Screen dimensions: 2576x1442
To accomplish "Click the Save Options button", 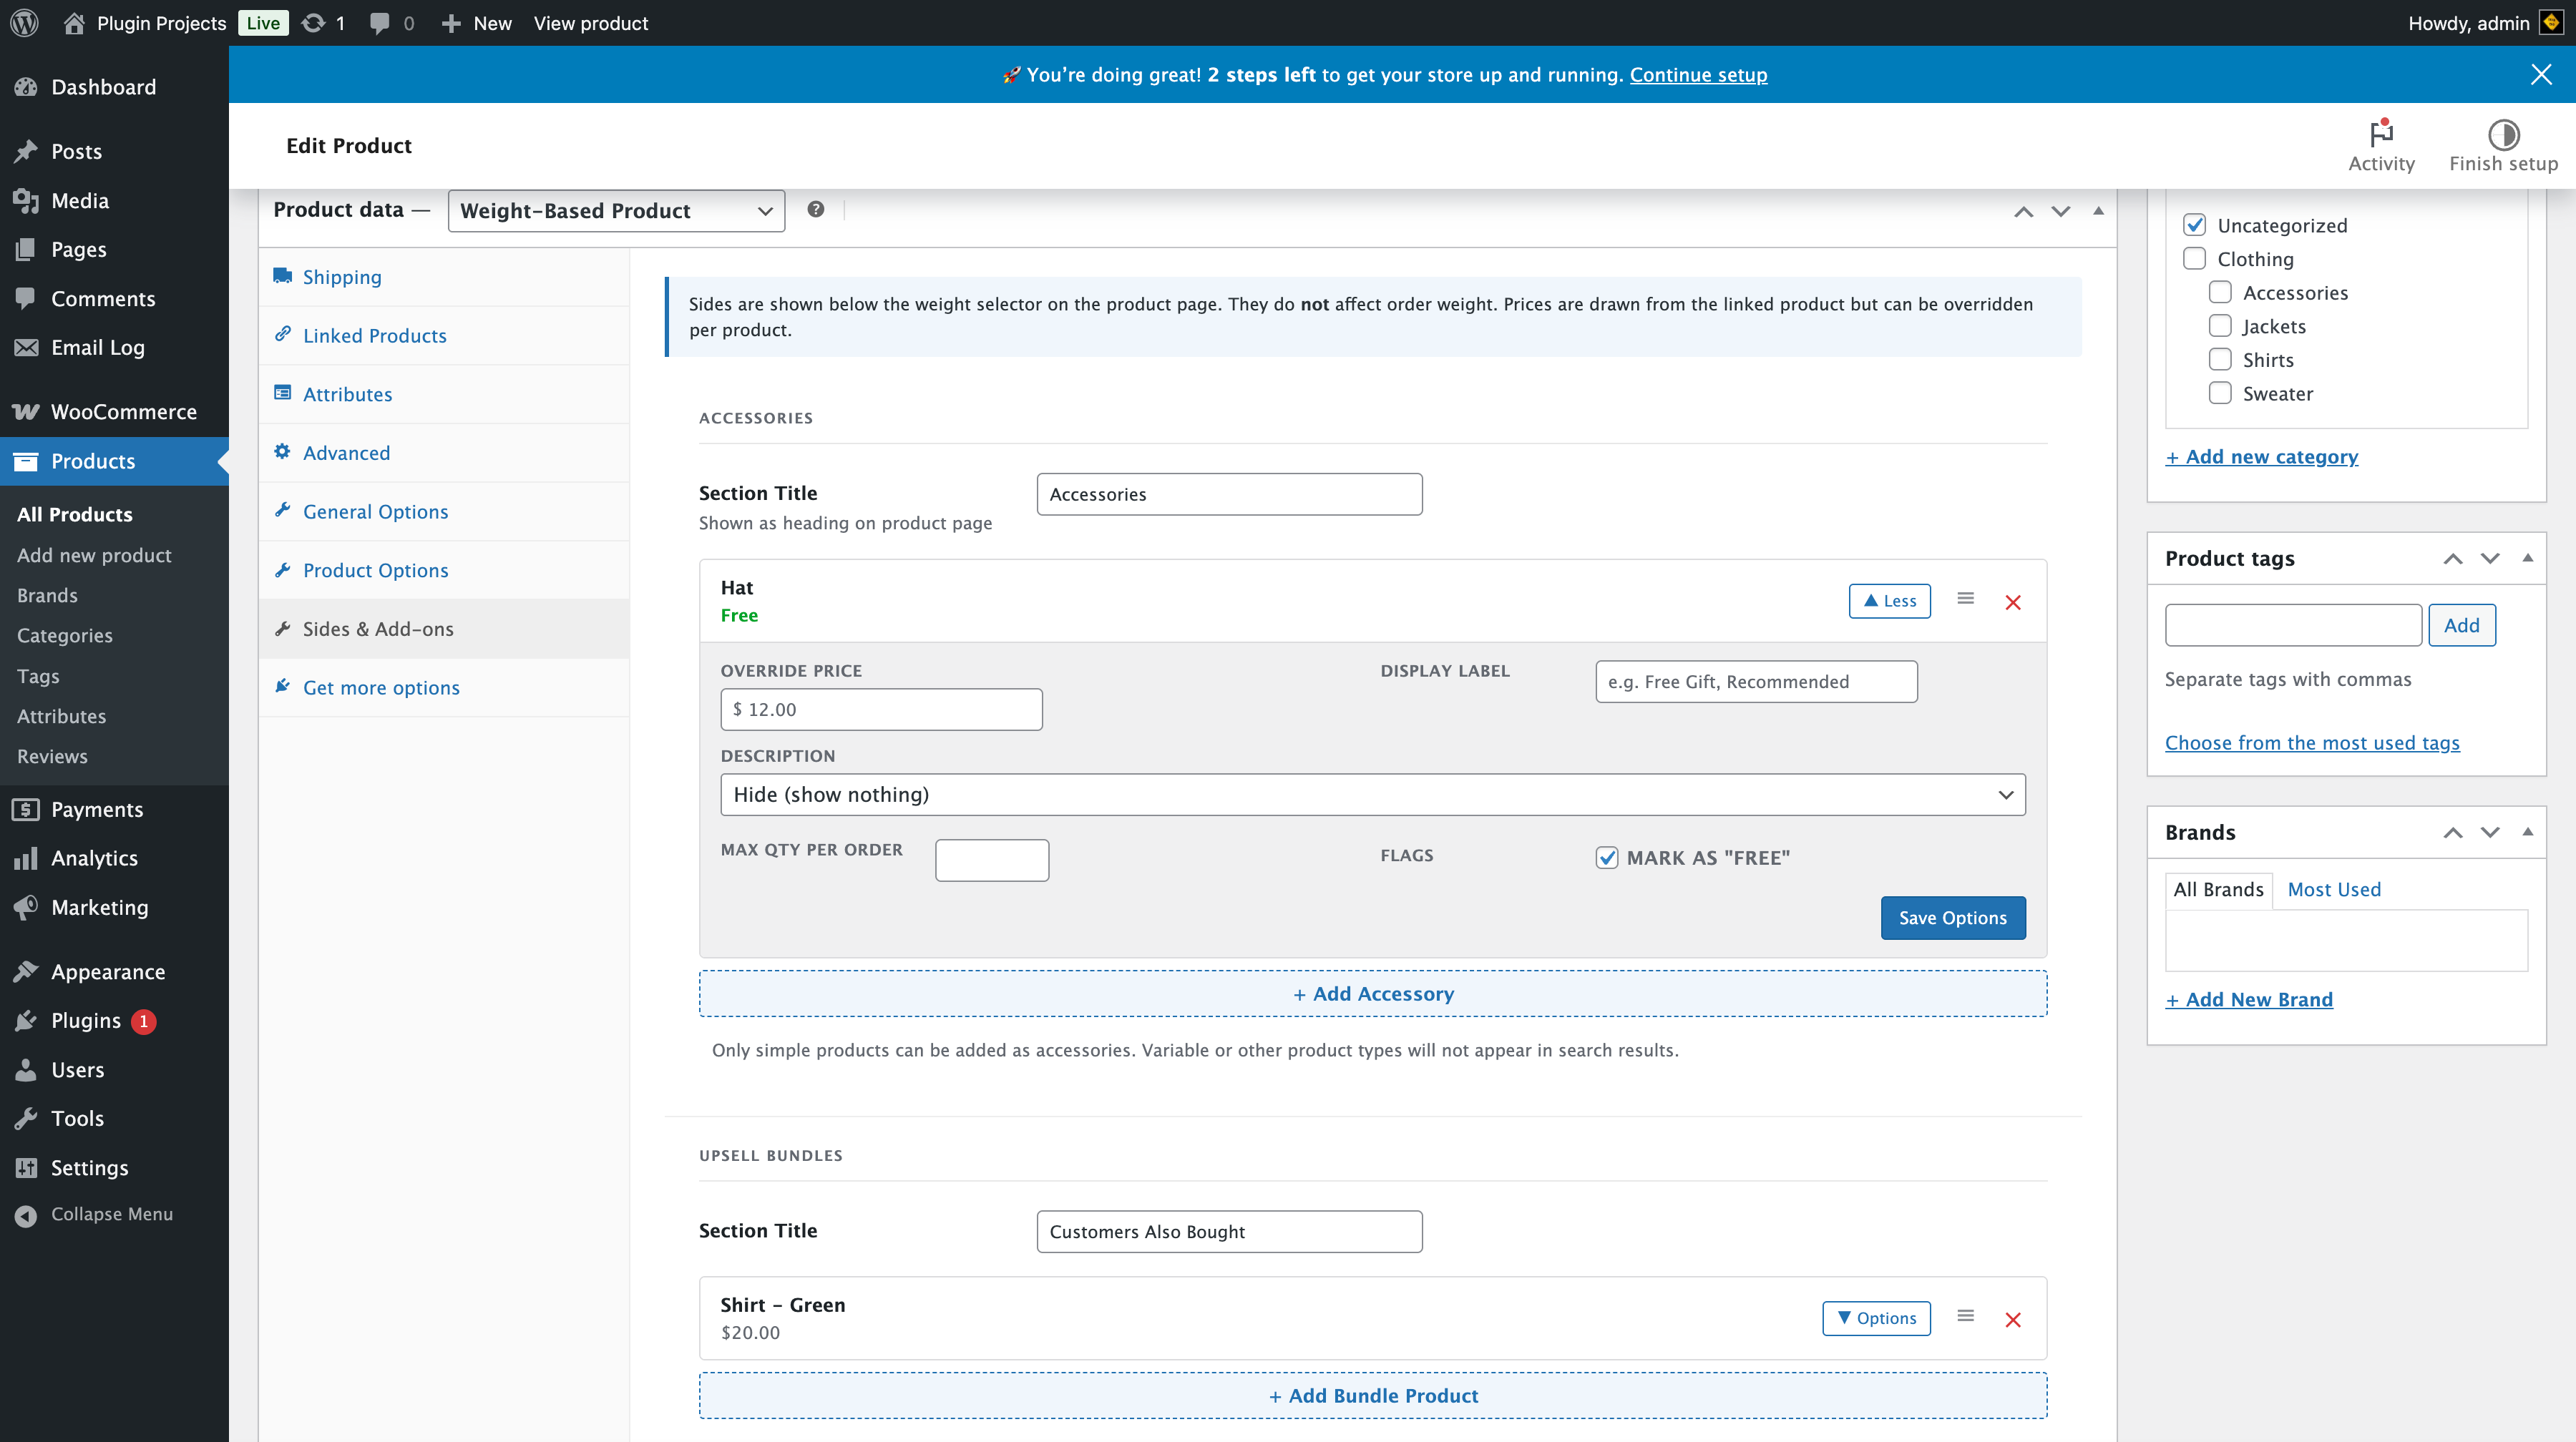I will pyautogui.click(x=1952, y=918).
